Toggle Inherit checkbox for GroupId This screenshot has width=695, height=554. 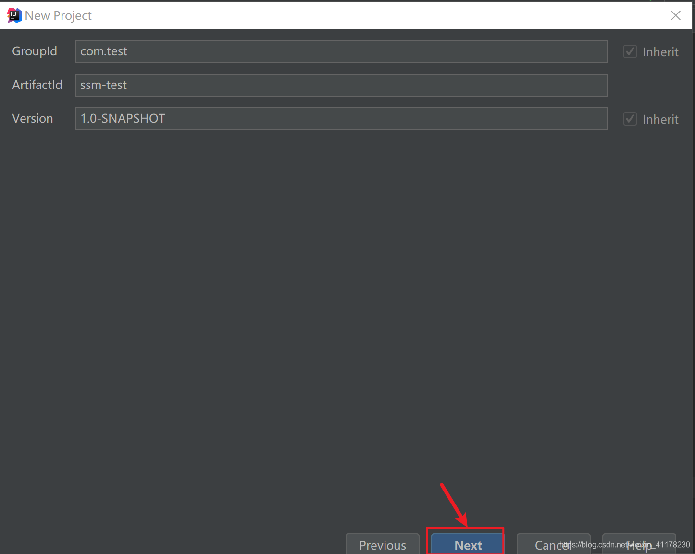(630, 51)
